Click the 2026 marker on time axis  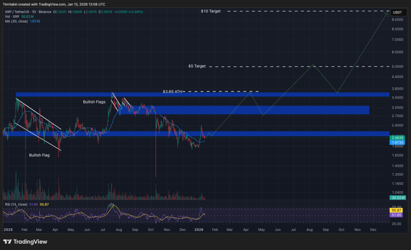[x=199, y=230]
